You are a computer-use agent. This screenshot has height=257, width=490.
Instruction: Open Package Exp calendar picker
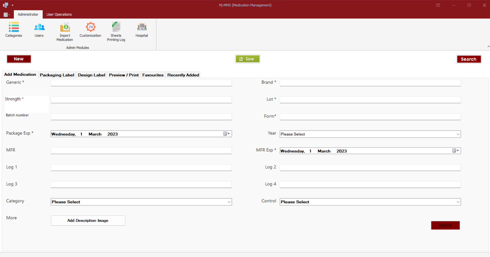click(x=227, y=134)
